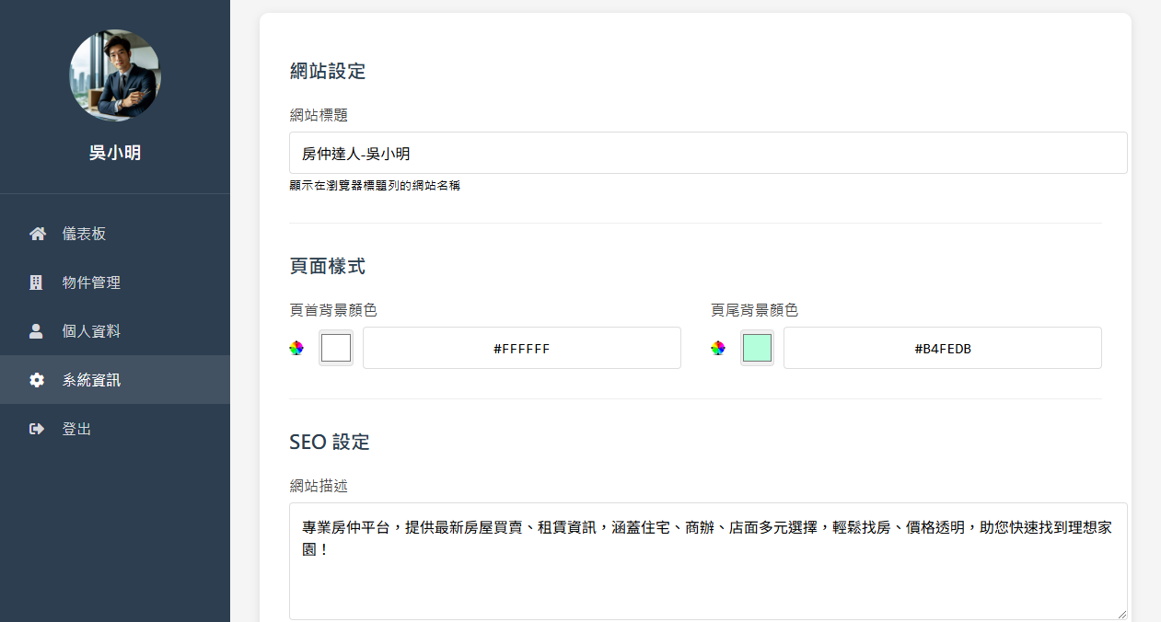Click the color wheel icon for 頁尾背景顏色

[718, 348]
